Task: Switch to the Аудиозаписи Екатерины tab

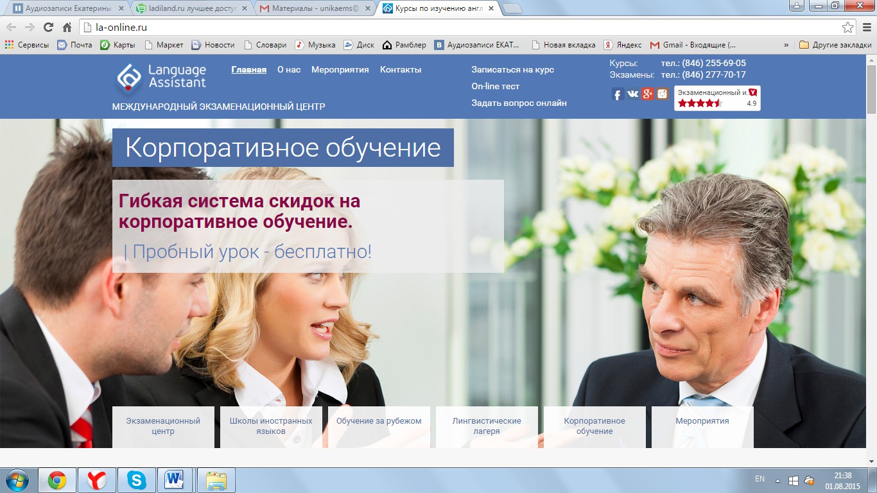Action: 69,8
